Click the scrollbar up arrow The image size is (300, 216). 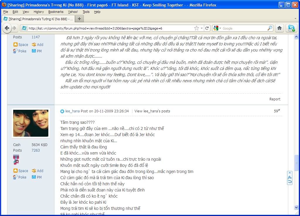pos(296,37)
